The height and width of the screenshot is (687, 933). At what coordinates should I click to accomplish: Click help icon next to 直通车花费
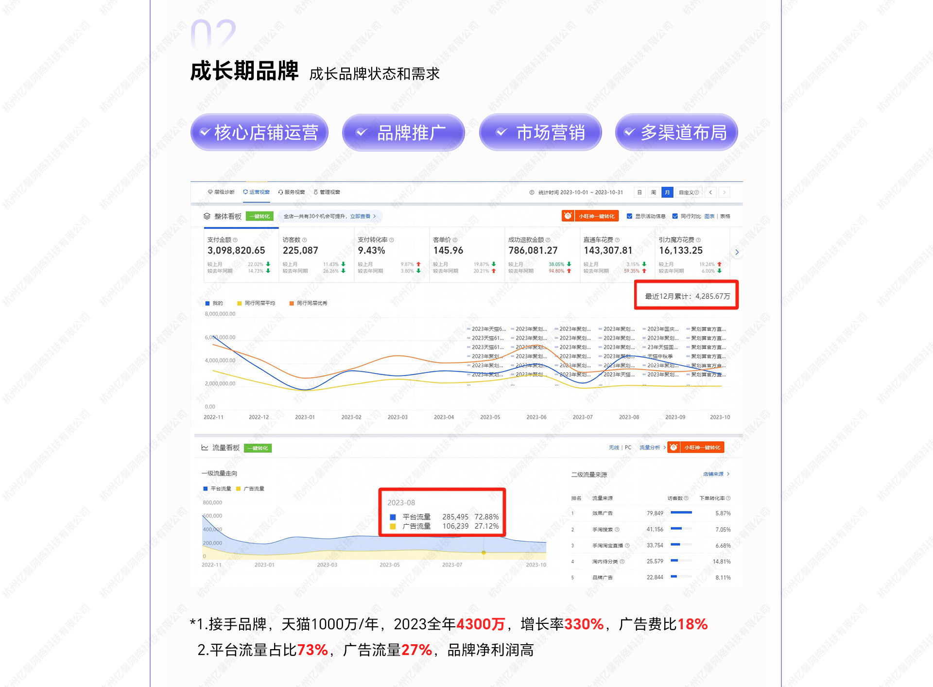pos(617,240)
